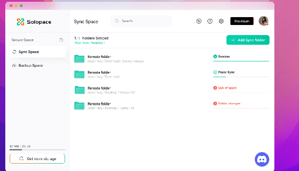Open the help question mark icon
The image size is (299, 171).
pyautogui.click(x=210, y=21)
